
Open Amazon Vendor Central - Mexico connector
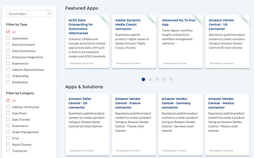coord(221,103)
